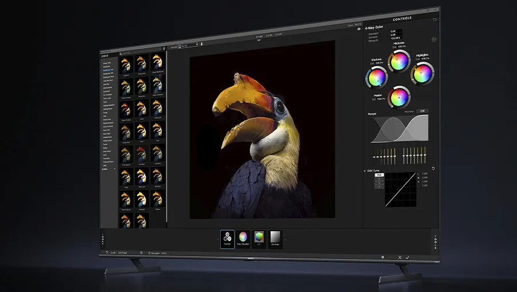The image size is (517, 292).
Task: Toggle the 4-Way Color tool power button
Action: [434, 40]
